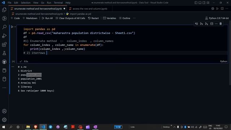This screenshot has width=231, height=130.
Task: Open the Variables panel
Action: (x=109, y=18)
